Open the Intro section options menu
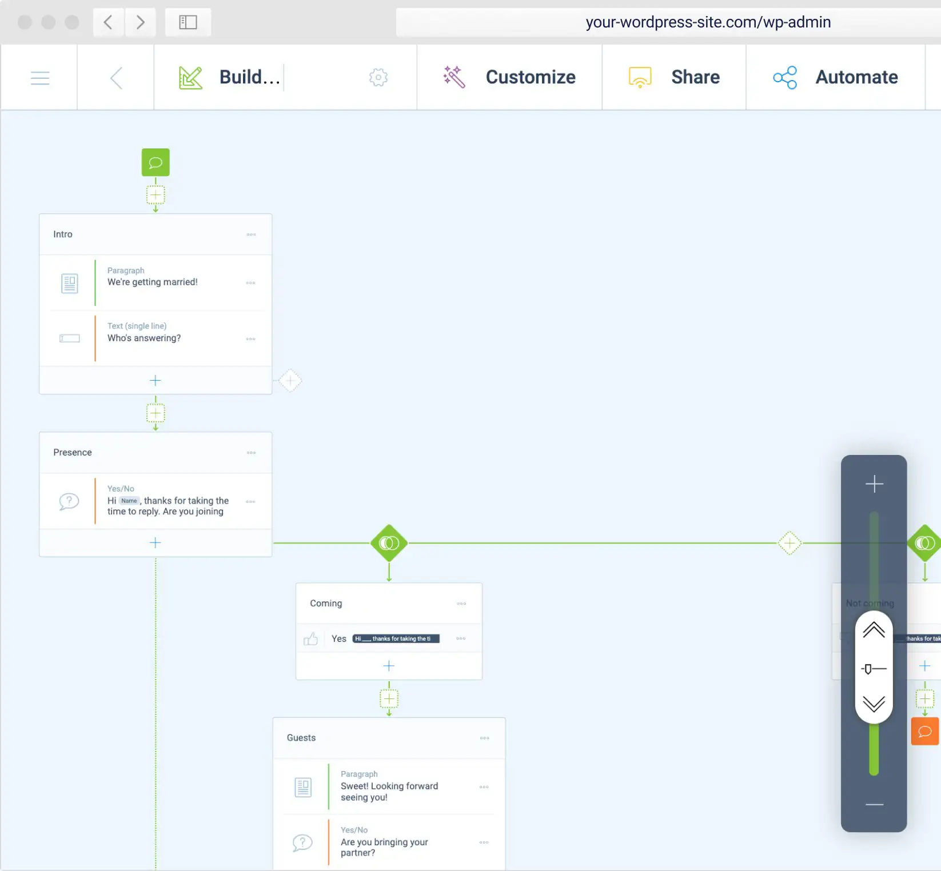This screenshot has width=941, height=871. pos(251,234)
